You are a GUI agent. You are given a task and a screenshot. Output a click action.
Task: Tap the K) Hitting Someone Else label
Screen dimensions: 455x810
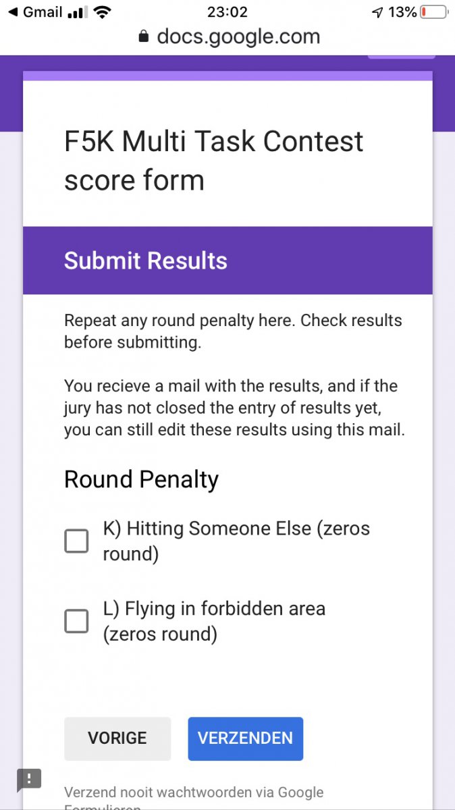(236, 541)
